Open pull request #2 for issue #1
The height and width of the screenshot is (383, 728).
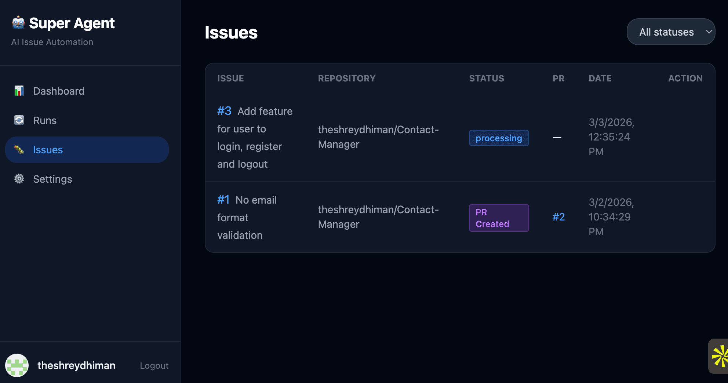(x=558, y=216)
